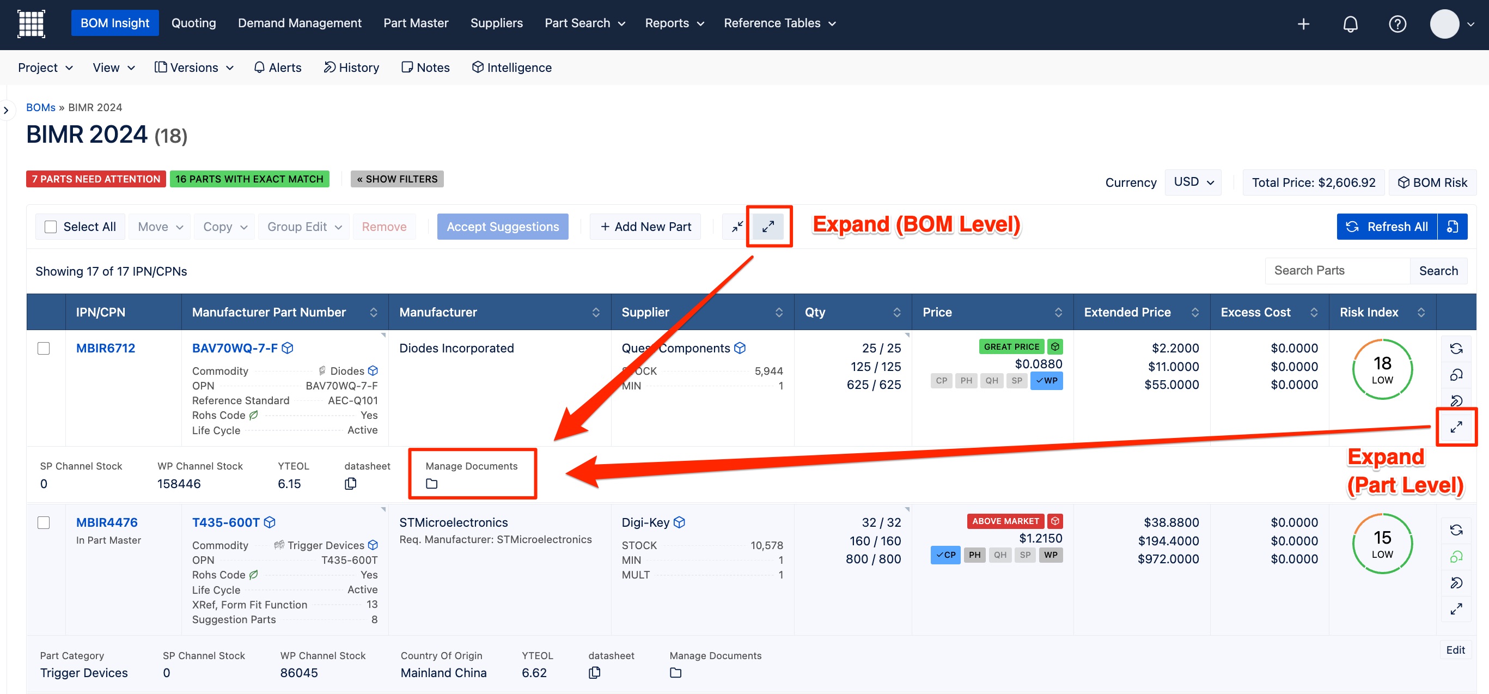Go to Demand Management
This screenshot has height=694, width=1489.
point(300,23)
